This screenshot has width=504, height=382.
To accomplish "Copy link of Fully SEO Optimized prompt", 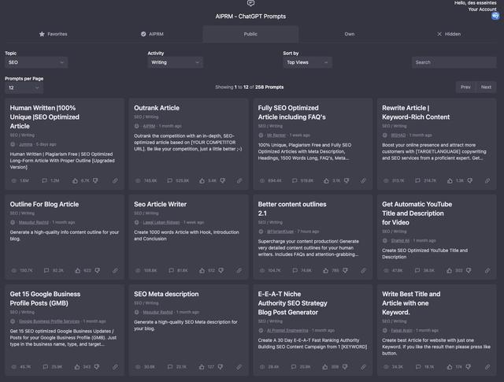I will coord(363,180).
